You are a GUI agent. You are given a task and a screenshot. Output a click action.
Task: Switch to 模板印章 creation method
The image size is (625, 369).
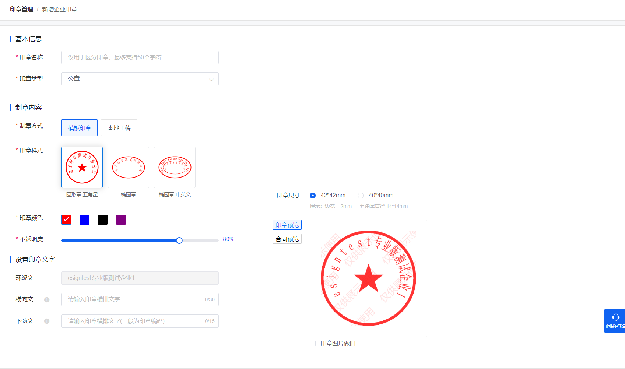click(x=80, y=128)
